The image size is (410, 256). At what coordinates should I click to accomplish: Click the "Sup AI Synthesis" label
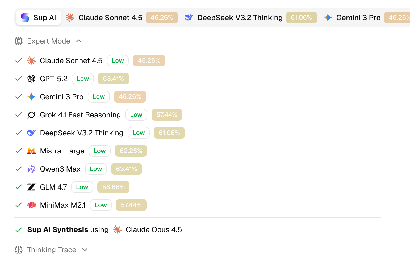pyautogui.click(x=58, y=229)
